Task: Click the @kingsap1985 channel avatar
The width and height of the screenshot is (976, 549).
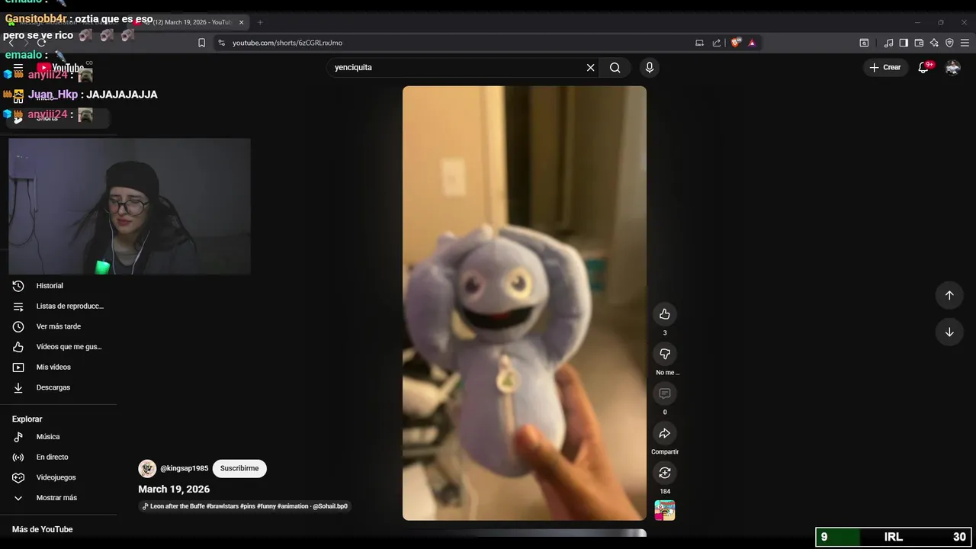Action: point(147,468)
